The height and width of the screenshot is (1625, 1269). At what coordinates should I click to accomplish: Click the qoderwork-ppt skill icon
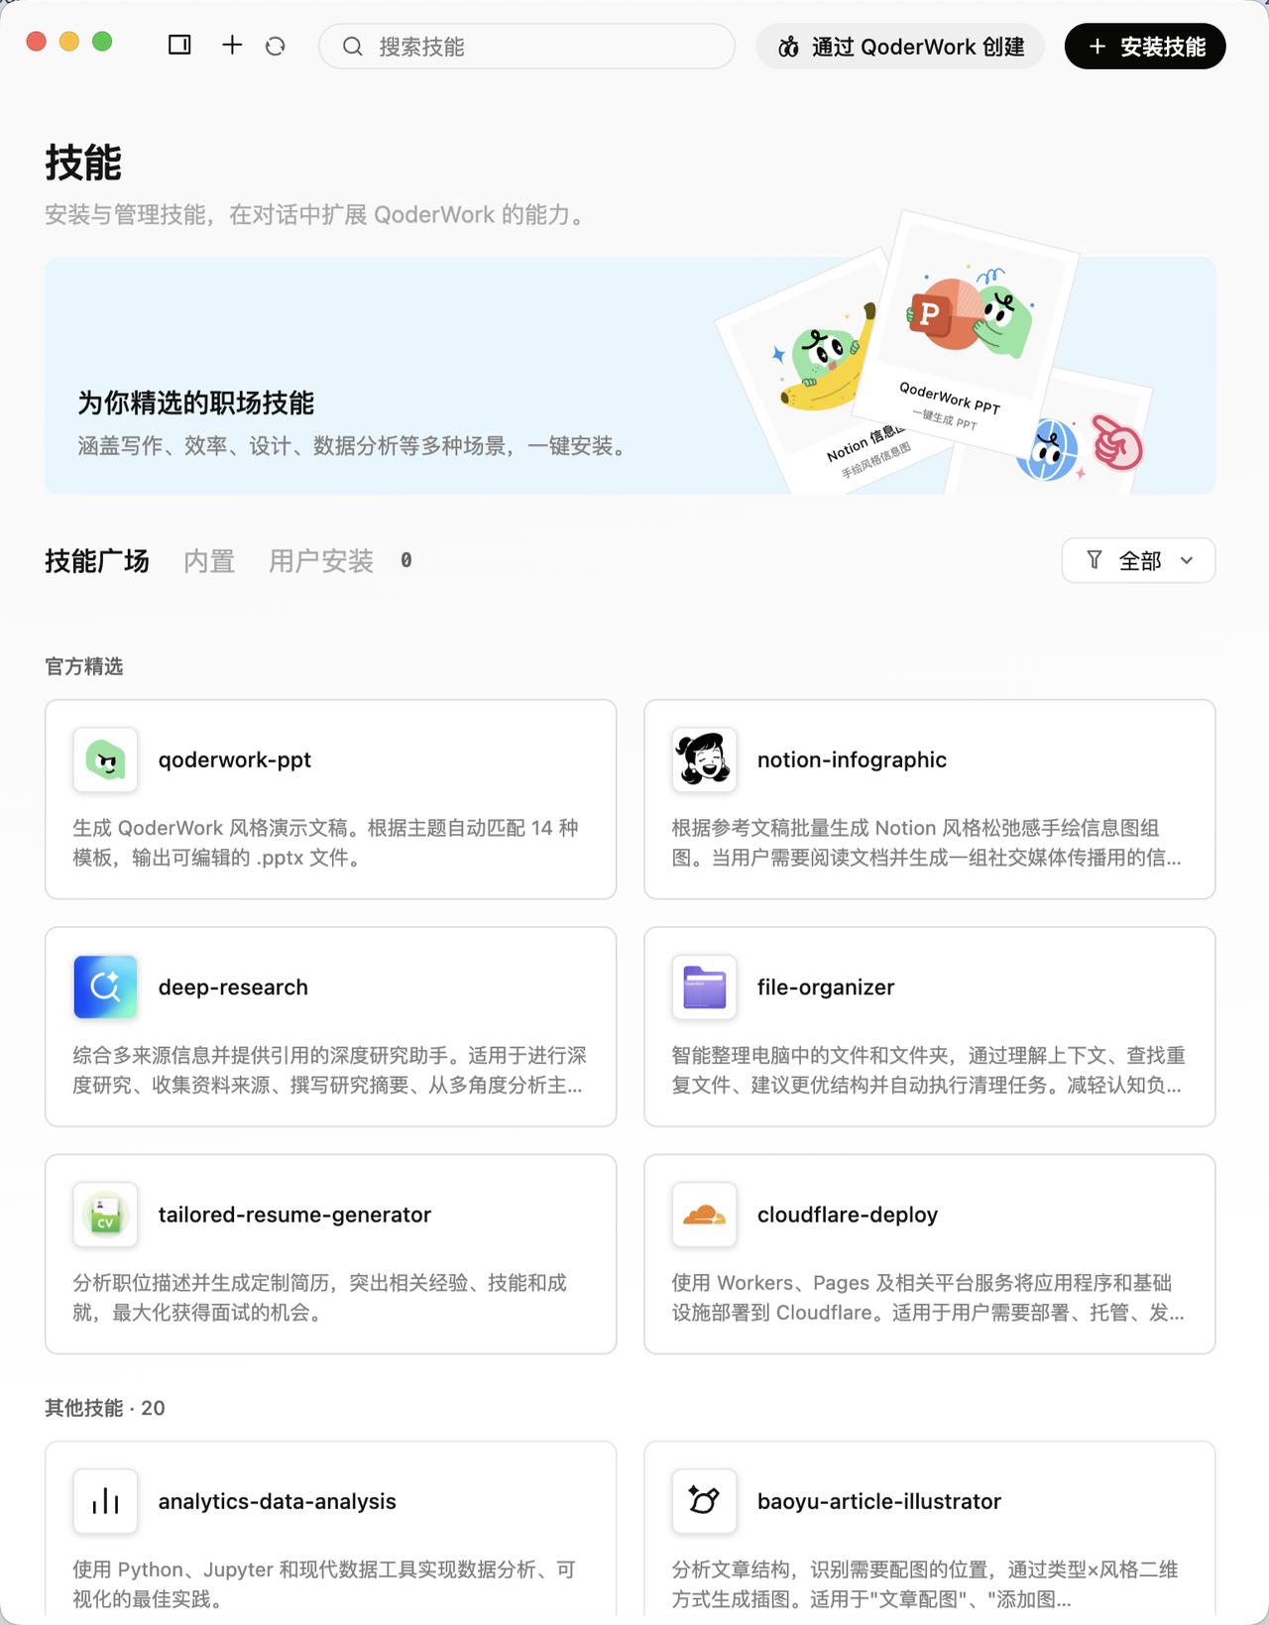tap(105, 760)
